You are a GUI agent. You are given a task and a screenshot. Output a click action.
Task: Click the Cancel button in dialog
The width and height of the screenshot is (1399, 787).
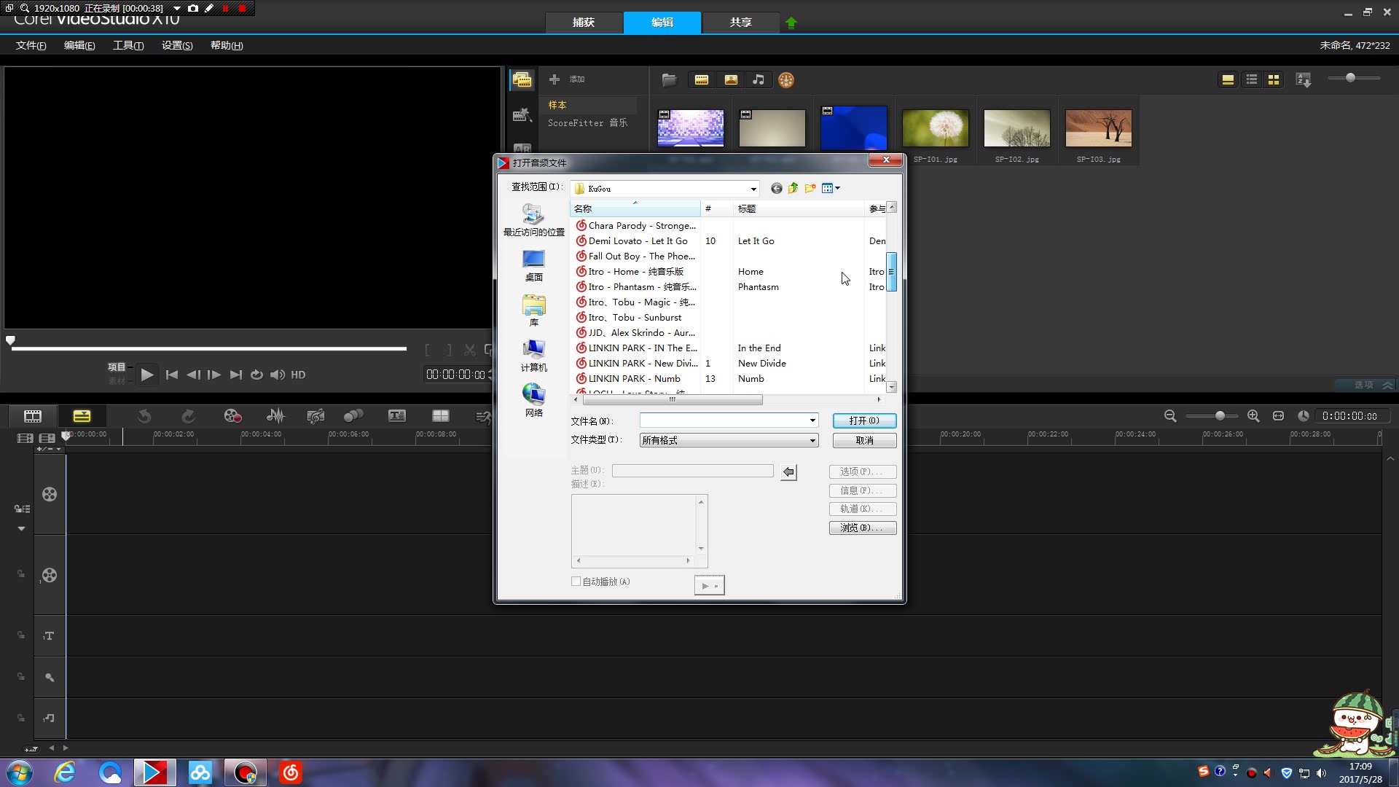click(x=864, y=440)
